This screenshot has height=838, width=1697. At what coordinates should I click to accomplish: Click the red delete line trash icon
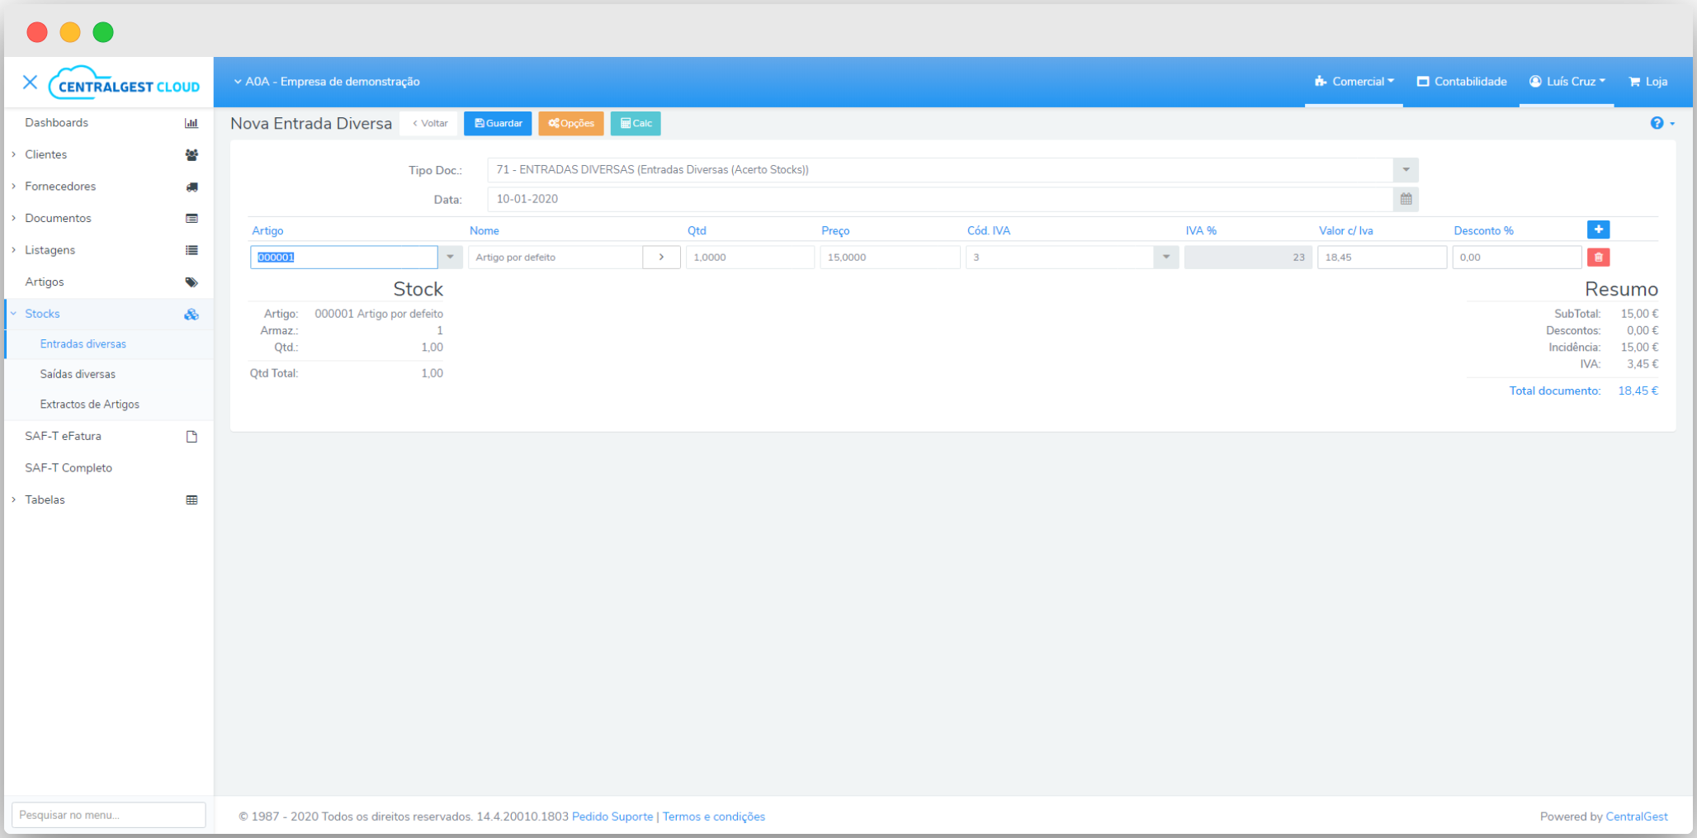[1598, 258]
